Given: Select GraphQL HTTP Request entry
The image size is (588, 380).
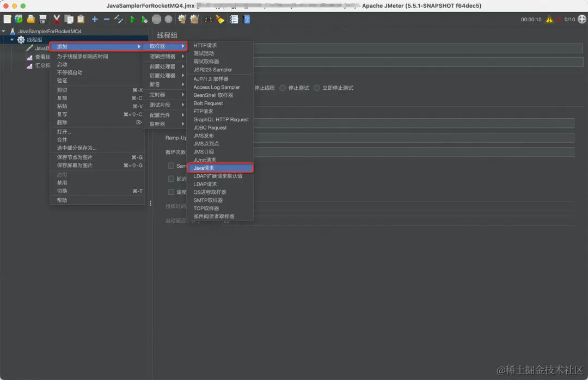Looking at the screenshot, I should pyautogui.click(x=220, y=120).
